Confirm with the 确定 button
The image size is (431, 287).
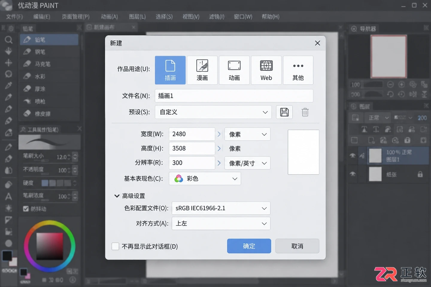click(x=249, y=246)
